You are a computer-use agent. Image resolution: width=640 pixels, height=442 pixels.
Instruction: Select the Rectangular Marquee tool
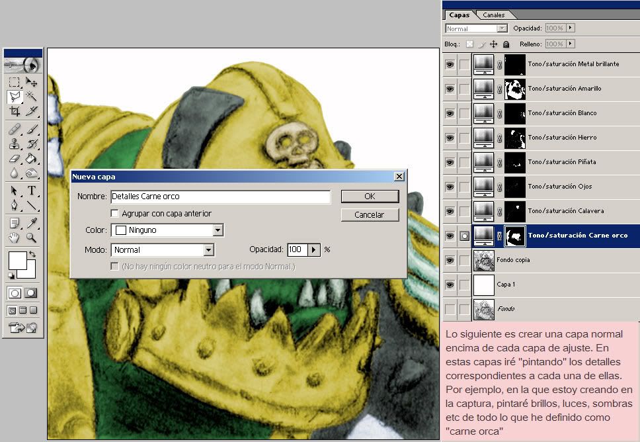pyautogui.click(x=15, y=82)
